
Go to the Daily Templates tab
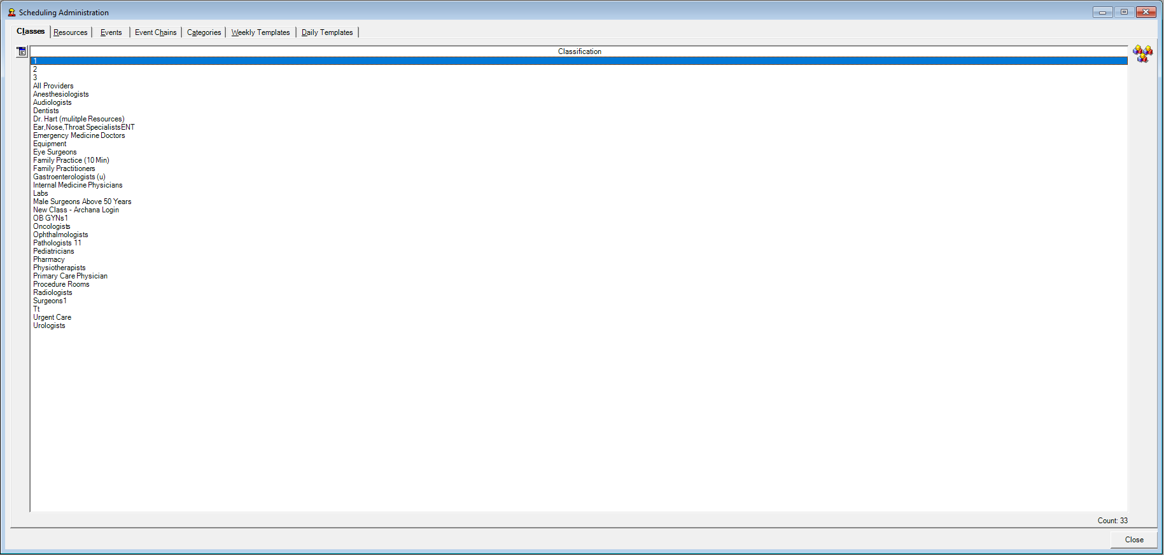pos(327,32)
